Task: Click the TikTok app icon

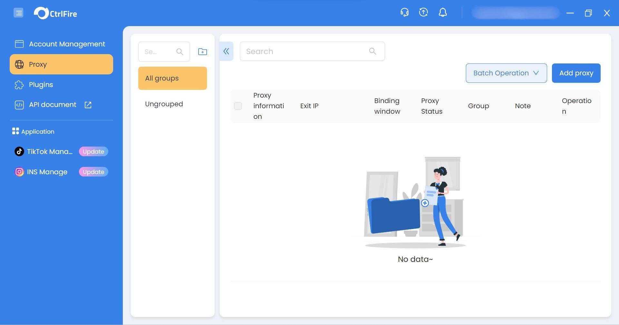Action: (x=19, y=152)
